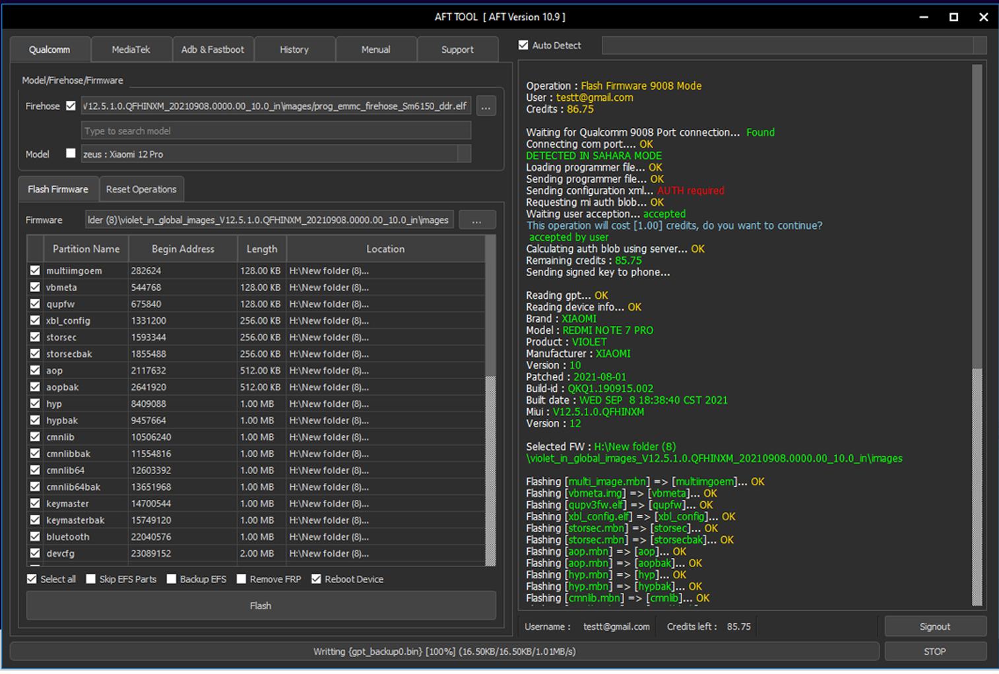Click the partition table scrollbar
The image size is (999, 674).
click(490, 401)
